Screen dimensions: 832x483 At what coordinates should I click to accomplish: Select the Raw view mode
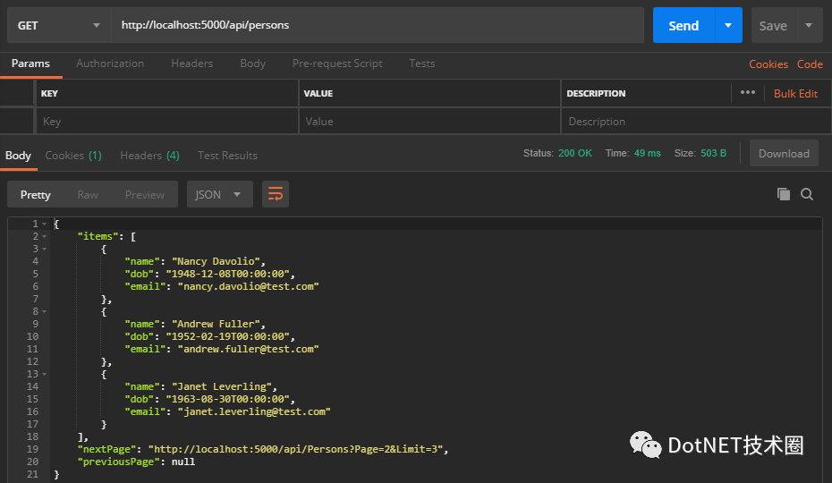click(x=88, y=195)
